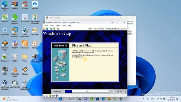Image resolution: width=181 pixels, height=102 pixels.
Task: Select the WinRAR desktop shortcut
Action: click(15, 5)
